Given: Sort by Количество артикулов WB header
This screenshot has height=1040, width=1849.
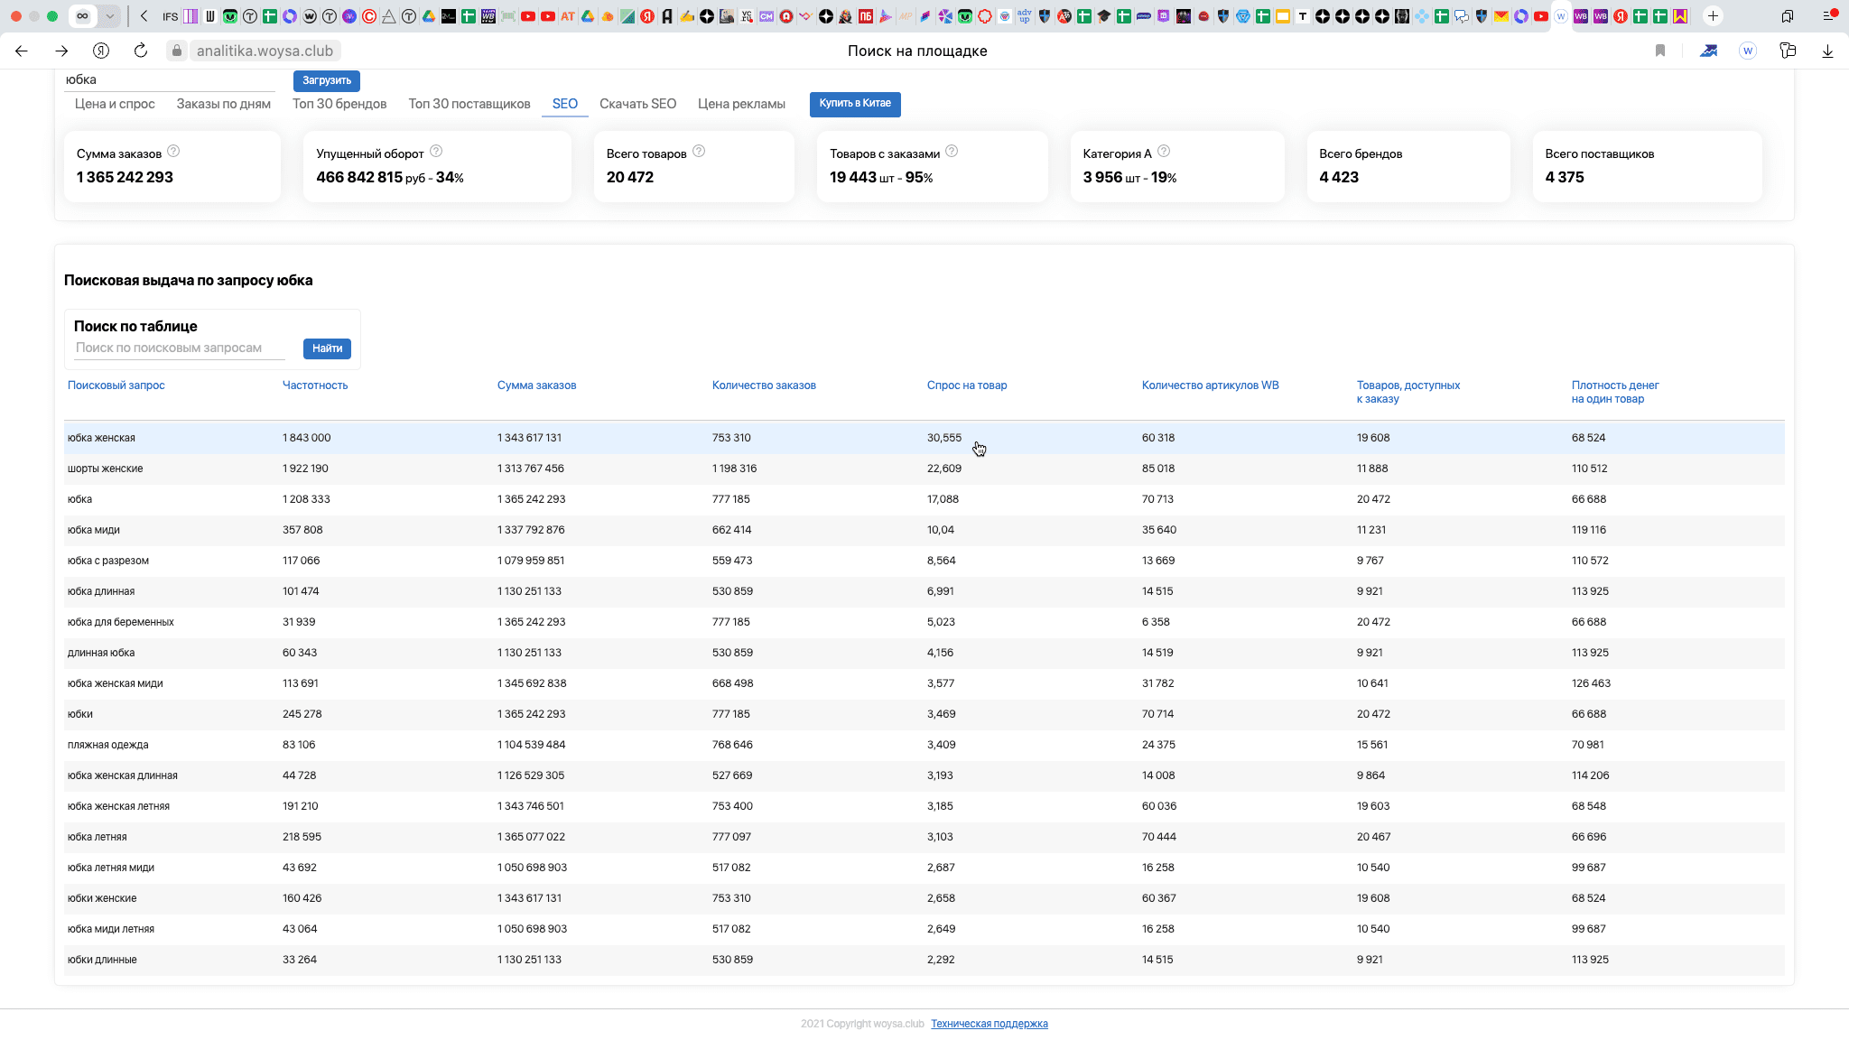Looking at the screenshot, I should (x=1210, y=385).
